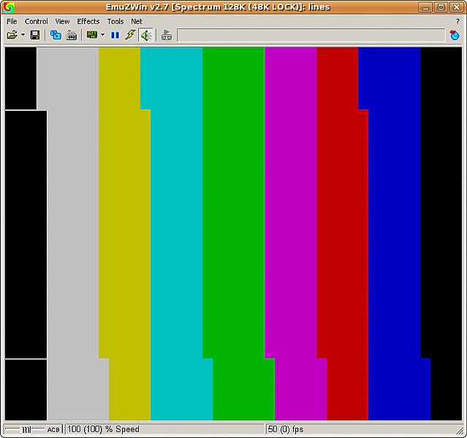
Task: Open the File menu
Action: 12,21
